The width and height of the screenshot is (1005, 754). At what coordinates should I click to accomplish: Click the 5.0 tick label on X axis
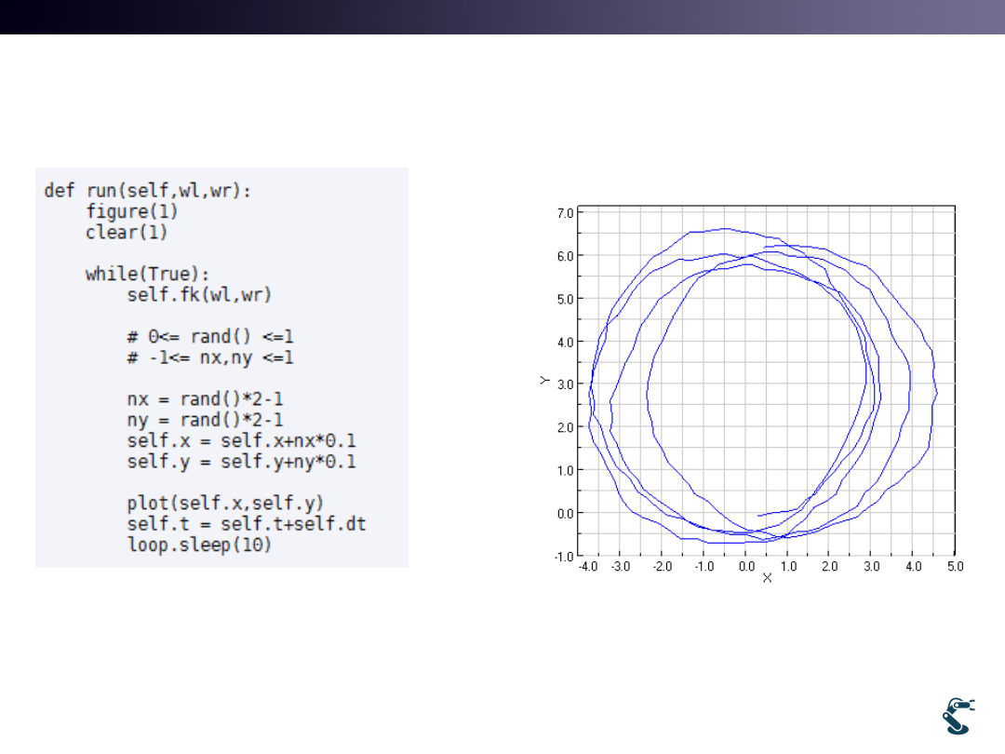(955, 566)
